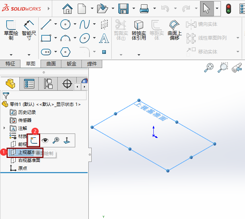Click the sketch icon in context toolbar
This screenshot has height=219, width=245.
(34, 140)
